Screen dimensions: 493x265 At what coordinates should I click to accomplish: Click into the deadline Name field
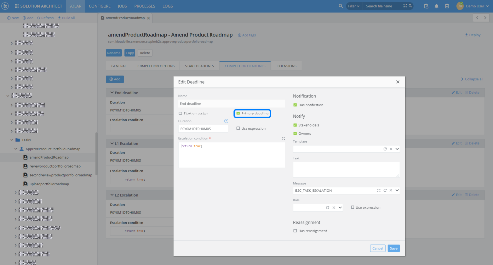click(232, 104)
